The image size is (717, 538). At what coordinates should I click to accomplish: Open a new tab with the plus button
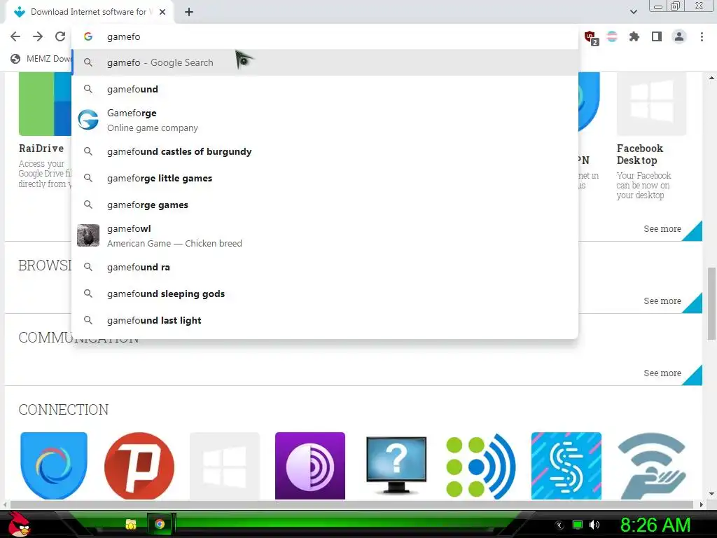pos(189,12)
